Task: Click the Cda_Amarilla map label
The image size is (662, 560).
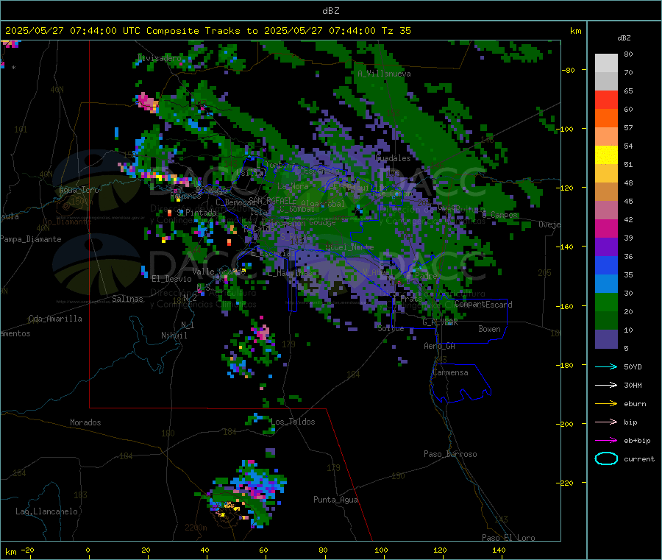Action: [x=55, y=319]
